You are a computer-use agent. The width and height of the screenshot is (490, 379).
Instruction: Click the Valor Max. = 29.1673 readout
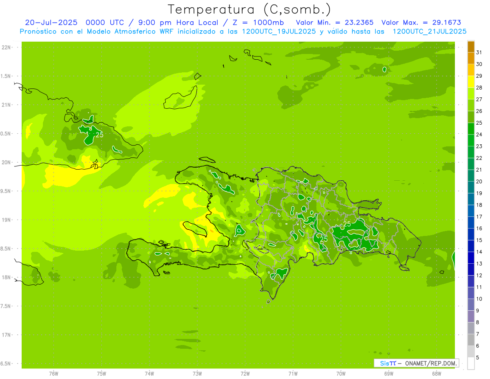pos(421,22)
